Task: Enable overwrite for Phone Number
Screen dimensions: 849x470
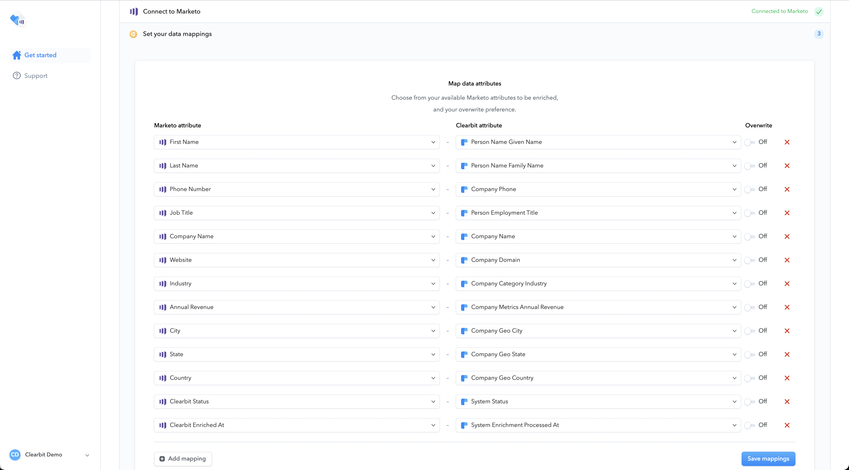Action: coord(749,190)
